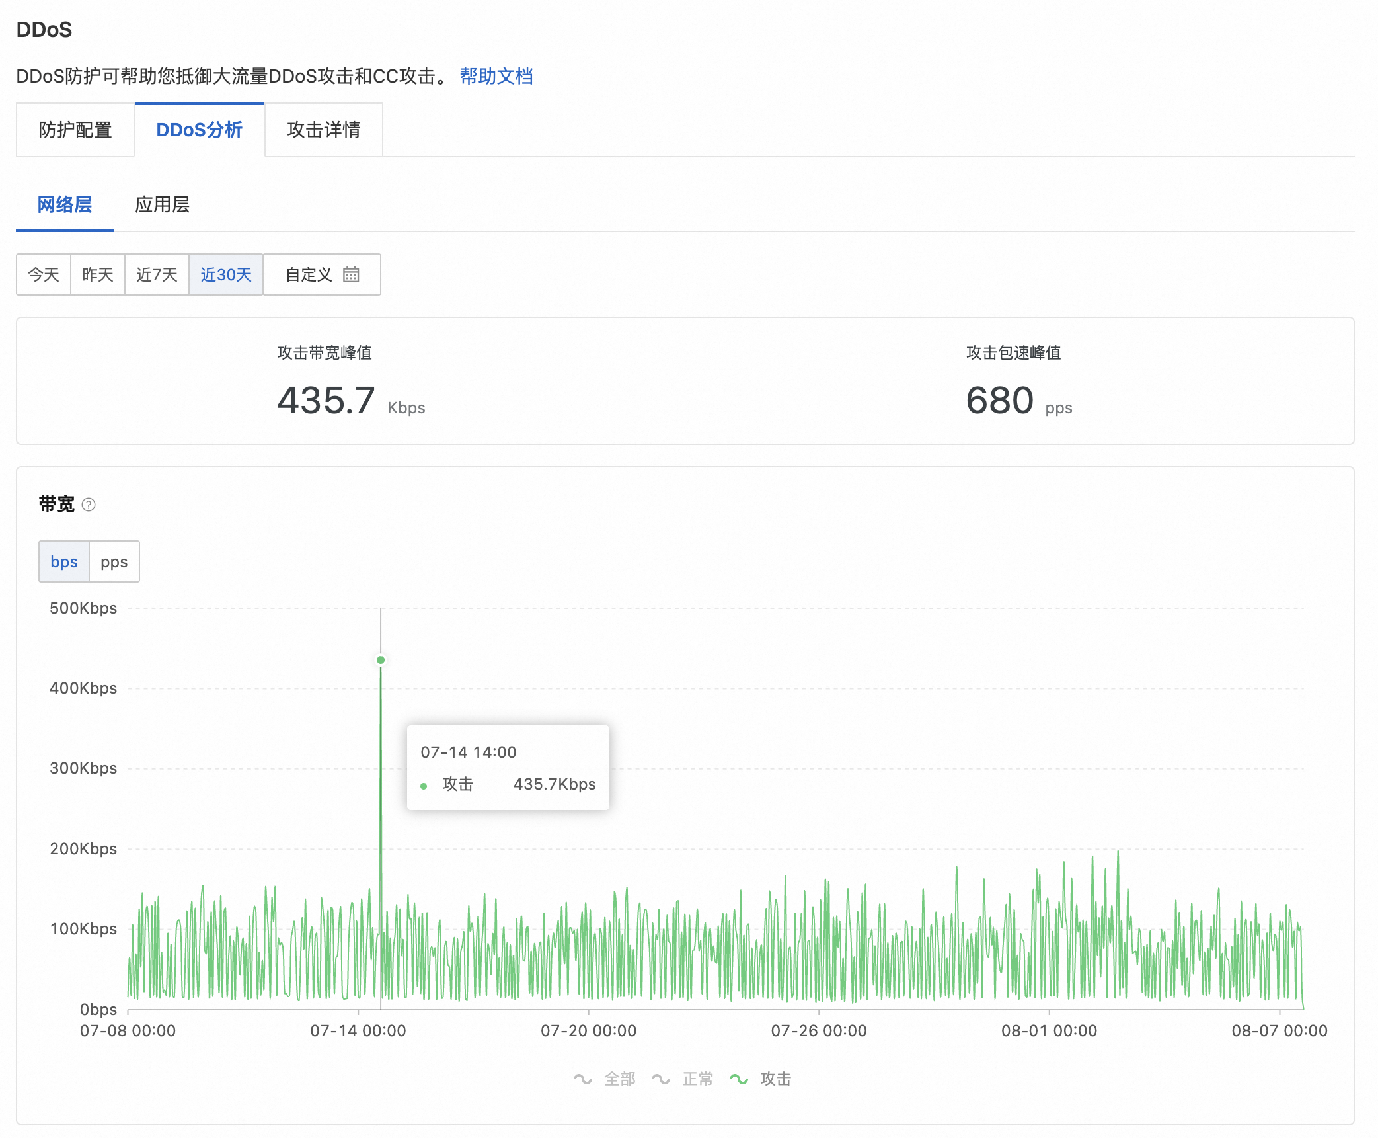Image resolution: width=1378 pixels, height=1138 pixels.
Task: Switch to the 应用层 sub-tab
Action: [x=163, y=204]
